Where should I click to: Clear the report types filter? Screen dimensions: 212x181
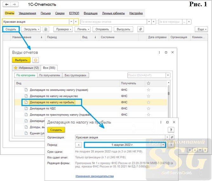point(154,22)
